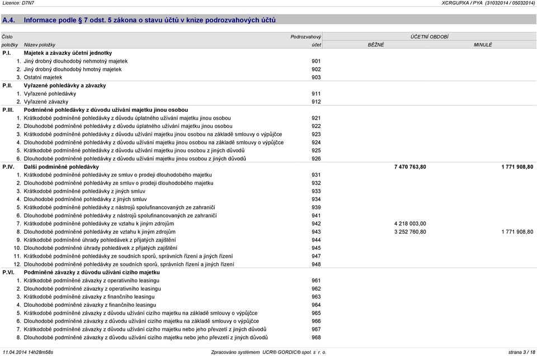The width and height of the screenshot is (537, 356).
Task: Click P.IV. previous period total in heading row
Action: tap(517, 167)
